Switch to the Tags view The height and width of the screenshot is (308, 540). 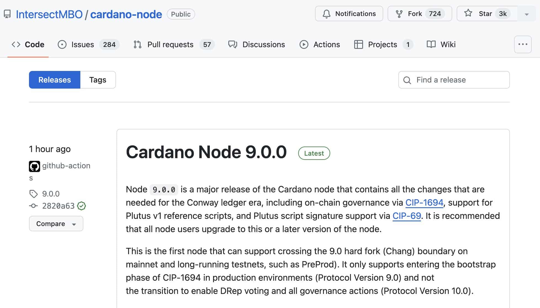pyautogui.click(x=98, y=80)
